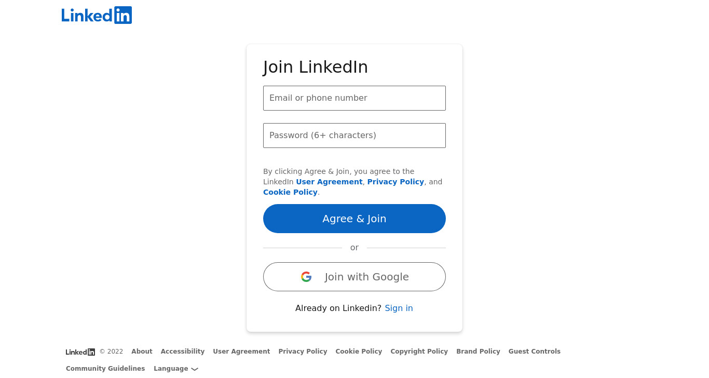Open the footer User Agreement link

241,352
